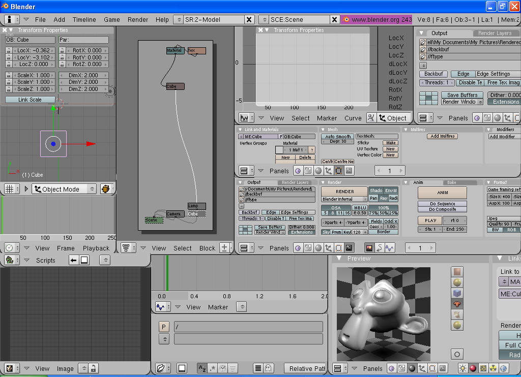
Task: Toggle the Link Scale button
Action: coord(30,100)
